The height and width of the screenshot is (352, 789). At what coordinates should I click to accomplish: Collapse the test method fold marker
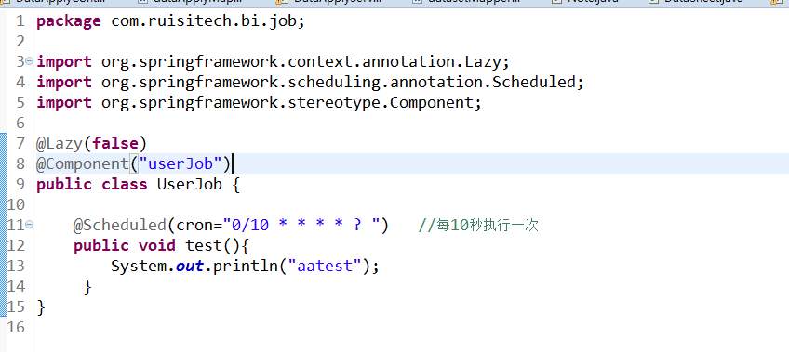[29, 225]
